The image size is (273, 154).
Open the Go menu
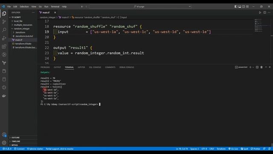pos(40,7)
